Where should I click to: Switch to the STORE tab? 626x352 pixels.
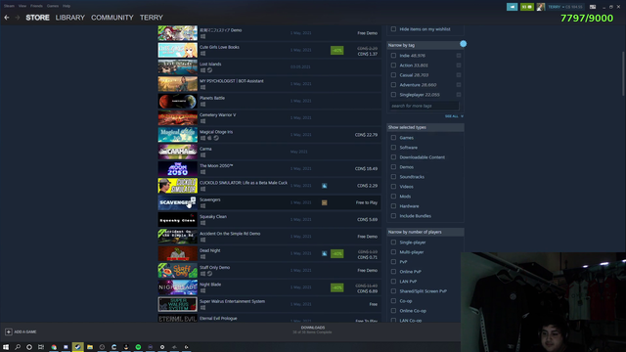(x=37, y=18)
